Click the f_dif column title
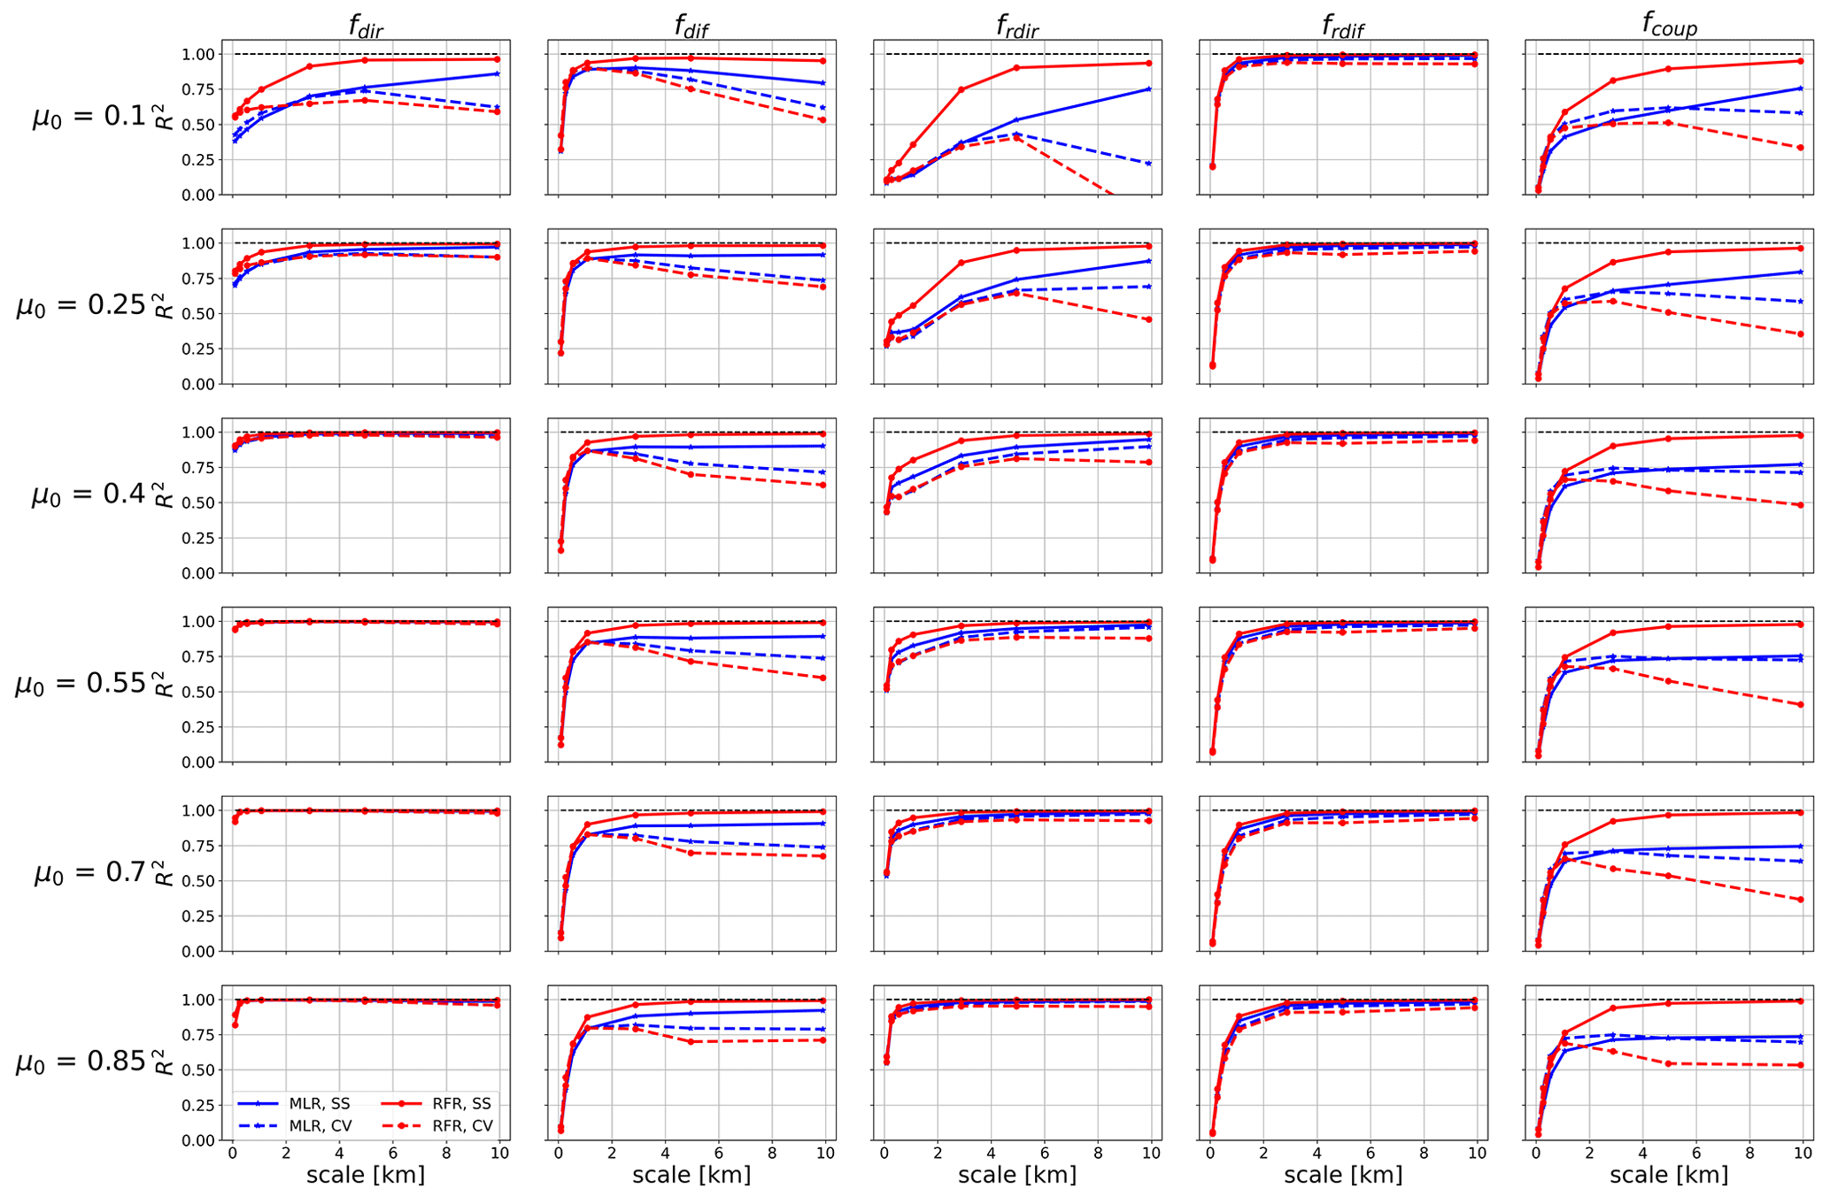The height and width of the screenshot is (1196, 1830). 691,26
